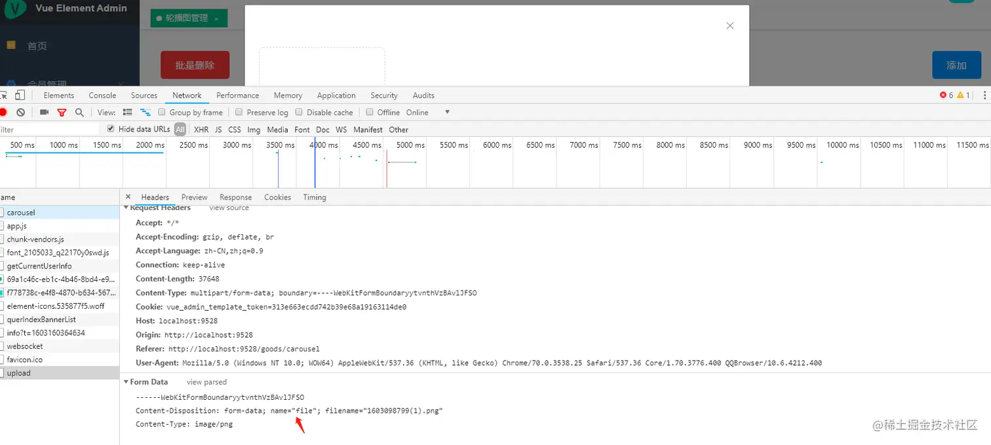Open the Cookies detail tab
Viewport: 991px width, 445px height.
point(277,197)
